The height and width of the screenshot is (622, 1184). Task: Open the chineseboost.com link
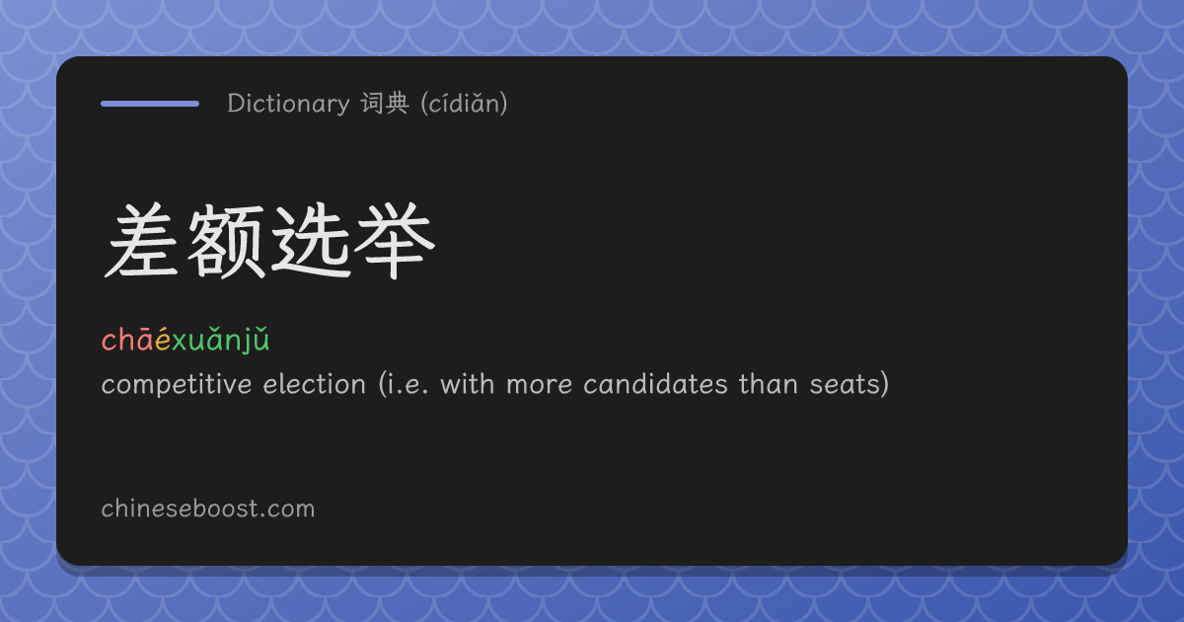pyautogui.click(x=208, y=508)
